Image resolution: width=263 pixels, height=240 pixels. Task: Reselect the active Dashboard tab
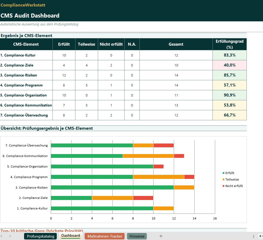70,236
